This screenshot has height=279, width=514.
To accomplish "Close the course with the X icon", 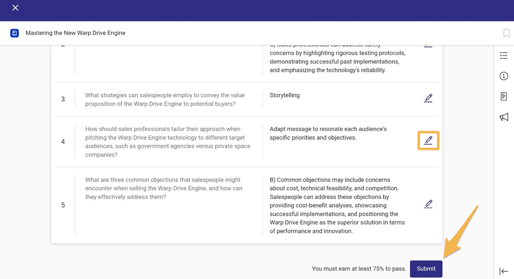I will pos(15,8).
